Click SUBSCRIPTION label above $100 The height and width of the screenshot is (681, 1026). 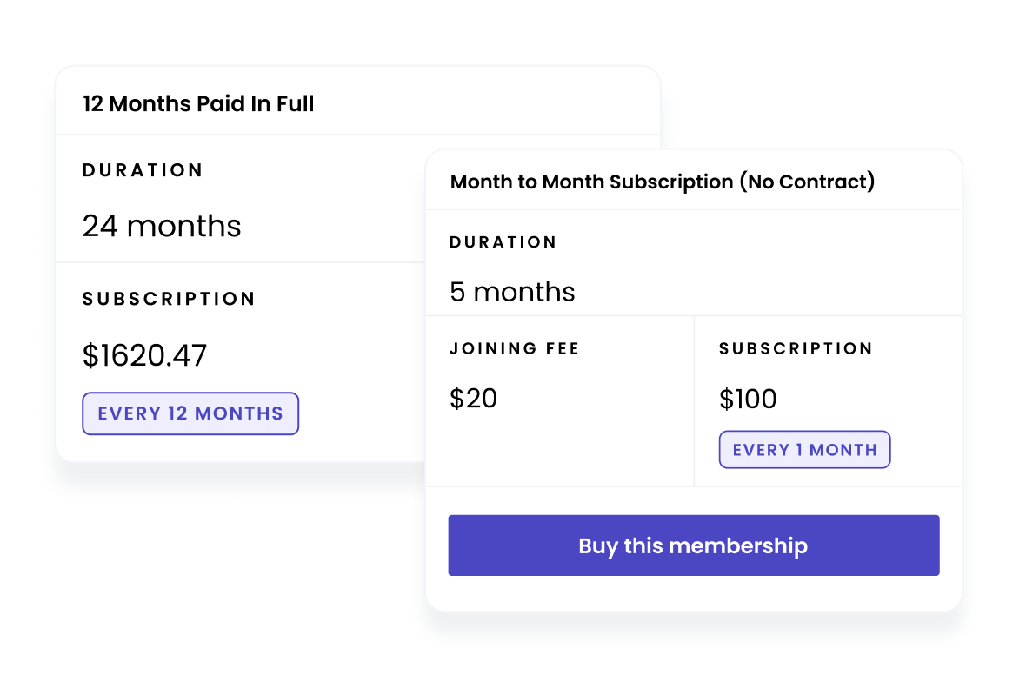pyautogui.click(x=796, y=349)
